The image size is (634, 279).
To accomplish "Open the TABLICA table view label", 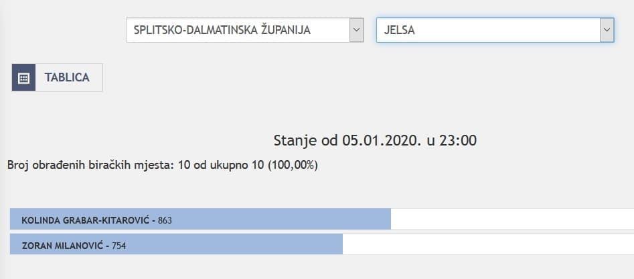I will coord(67,77).
